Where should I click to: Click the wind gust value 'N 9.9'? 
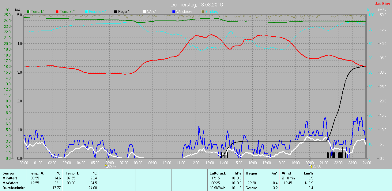pos(309,183)
